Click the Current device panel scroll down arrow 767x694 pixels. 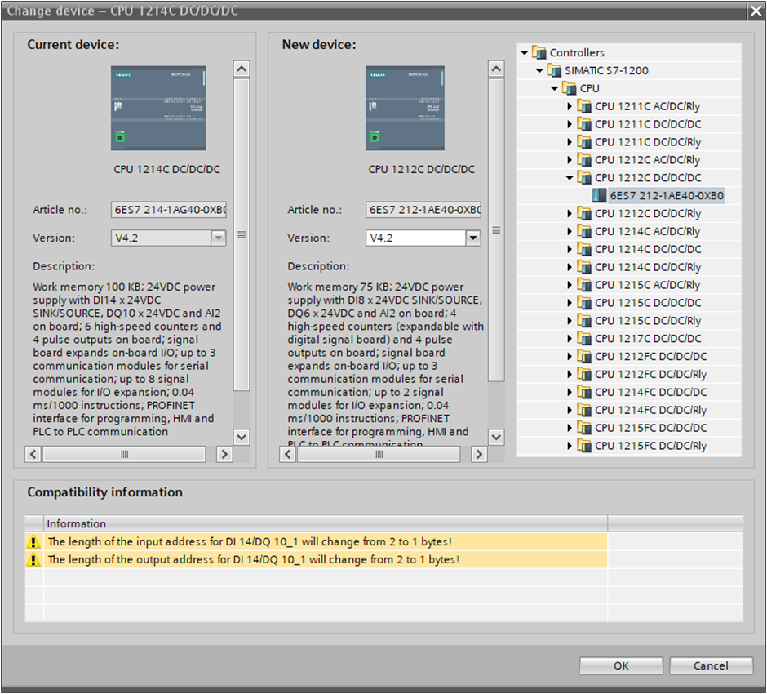coord(242,437)
